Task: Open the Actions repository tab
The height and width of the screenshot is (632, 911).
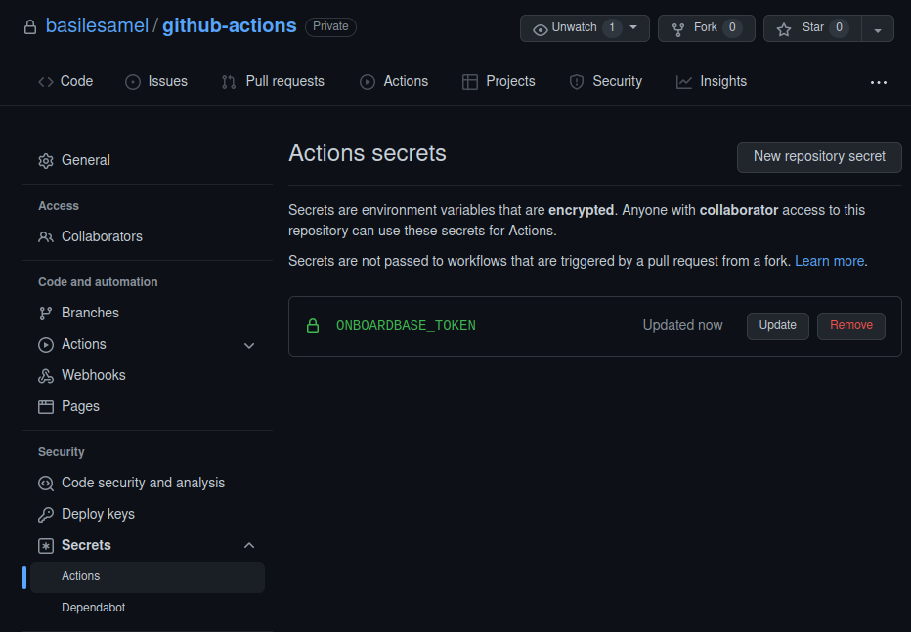Action: point(394,82)
